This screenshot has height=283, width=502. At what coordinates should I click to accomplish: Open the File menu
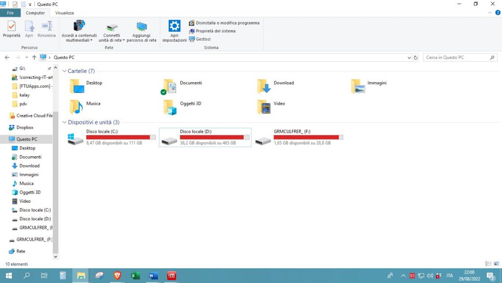click(x=10, y=13)
